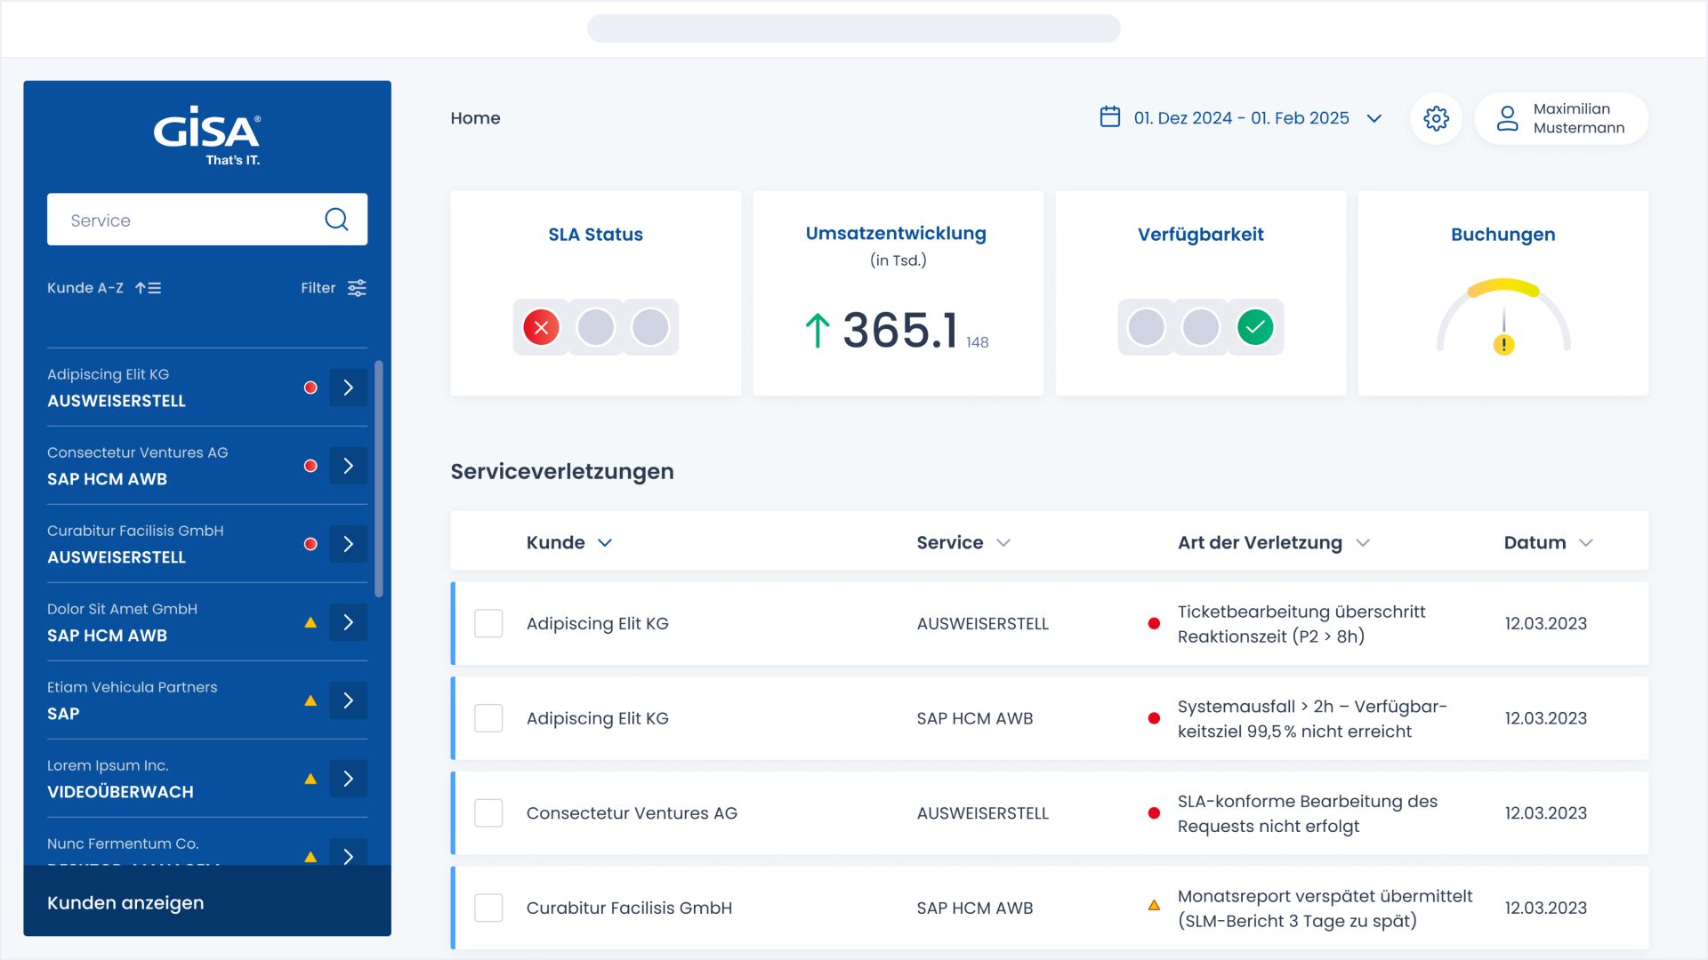Image resolution: width=1708 pixels, height=960 pixels.
Task: Go to Home breadcrumb
Action: click(475, 118)
